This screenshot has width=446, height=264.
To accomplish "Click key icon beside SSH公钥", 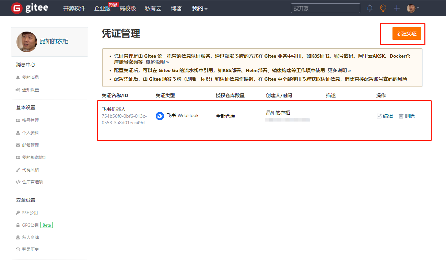I will click(18, 213).
